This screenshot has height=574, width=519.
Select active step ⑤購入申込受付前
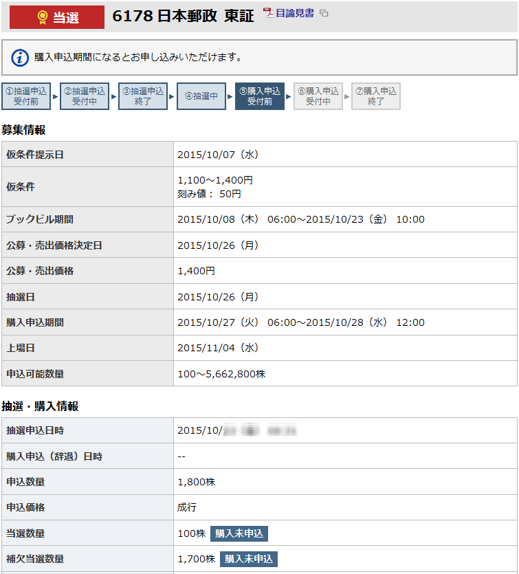pos(260,96)
